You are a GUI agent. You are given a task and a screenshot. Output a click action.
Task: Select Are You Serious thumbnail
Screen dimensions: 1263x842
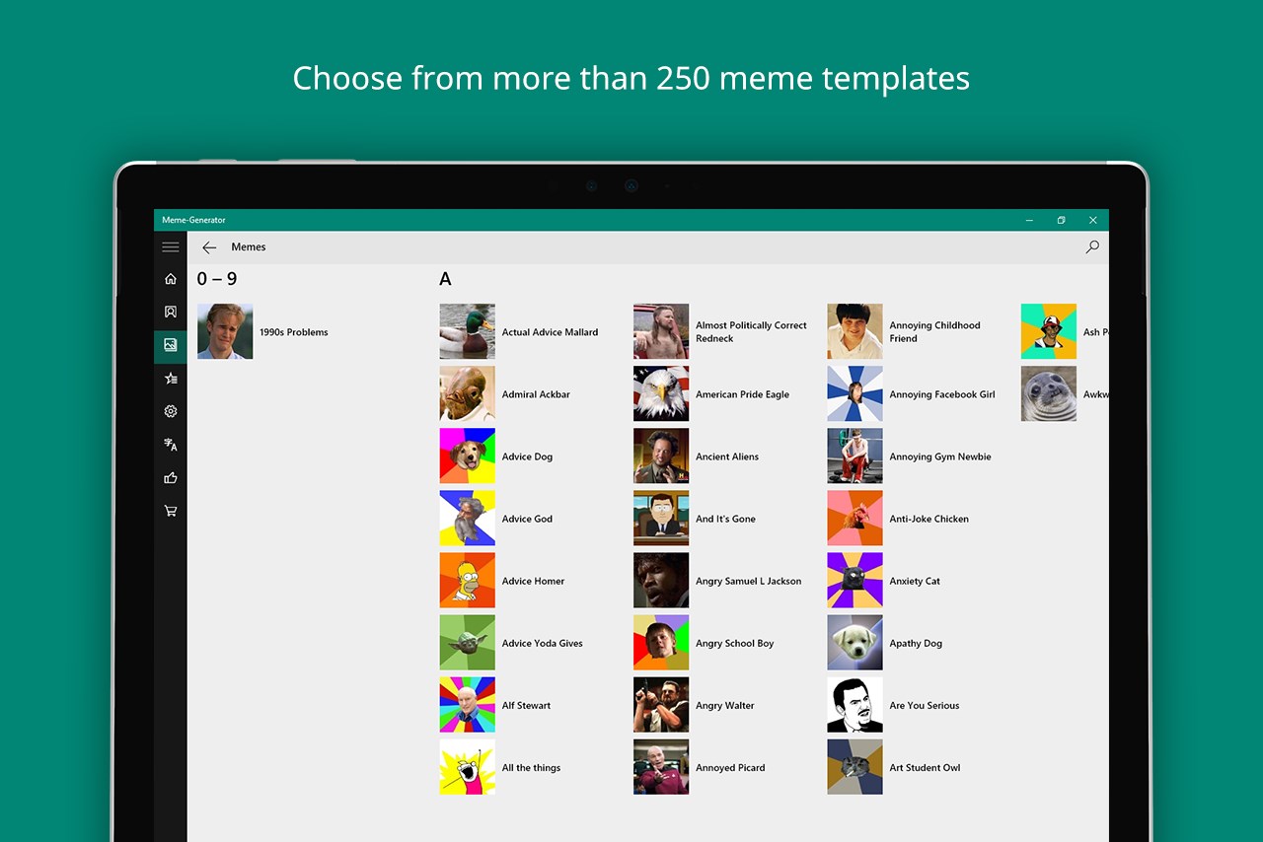click(x=855, y=704)
